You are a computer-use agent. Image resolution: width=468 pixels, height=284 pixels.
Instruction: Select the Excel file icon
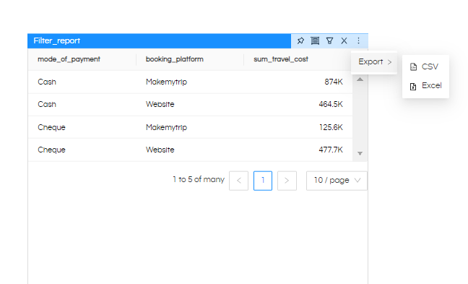point(413,86)
